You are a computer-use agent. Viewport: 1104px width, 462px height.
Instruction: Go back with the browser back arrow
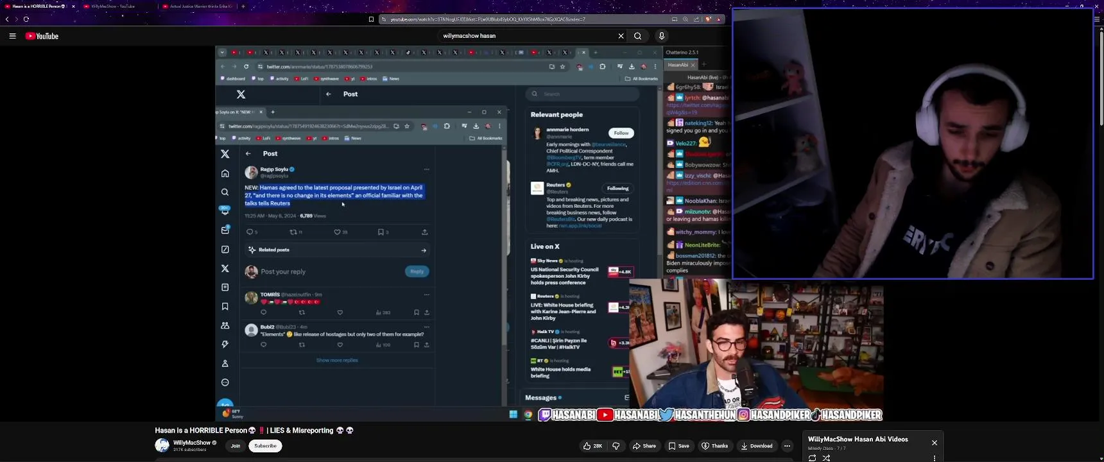(x=7, y=19)
